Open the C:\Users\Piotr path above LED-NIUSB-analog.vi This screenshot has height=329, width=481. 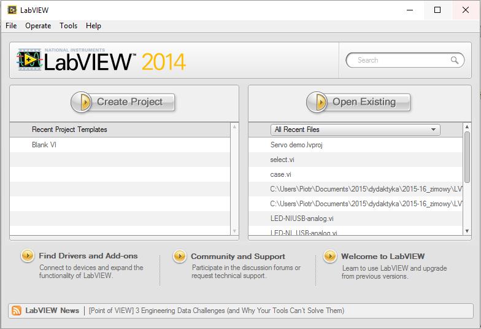(x=355, y=204)
